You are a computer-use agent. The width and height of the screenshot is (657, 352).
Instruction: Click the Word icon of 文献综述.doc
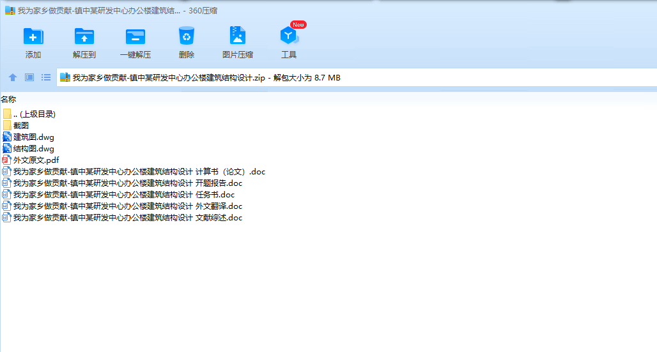click(6, 217)
